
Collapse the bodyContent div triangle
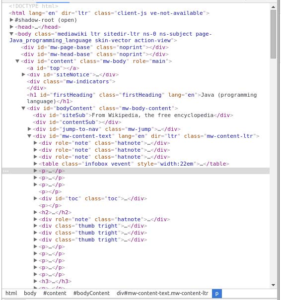coord(23,108)
